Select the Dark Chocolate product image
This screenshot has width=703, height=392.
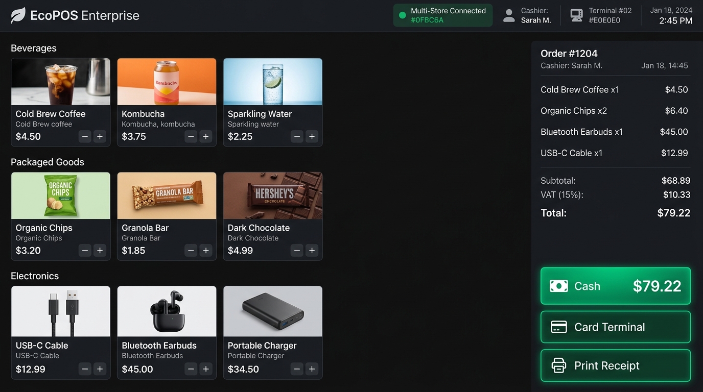(273, 195)
